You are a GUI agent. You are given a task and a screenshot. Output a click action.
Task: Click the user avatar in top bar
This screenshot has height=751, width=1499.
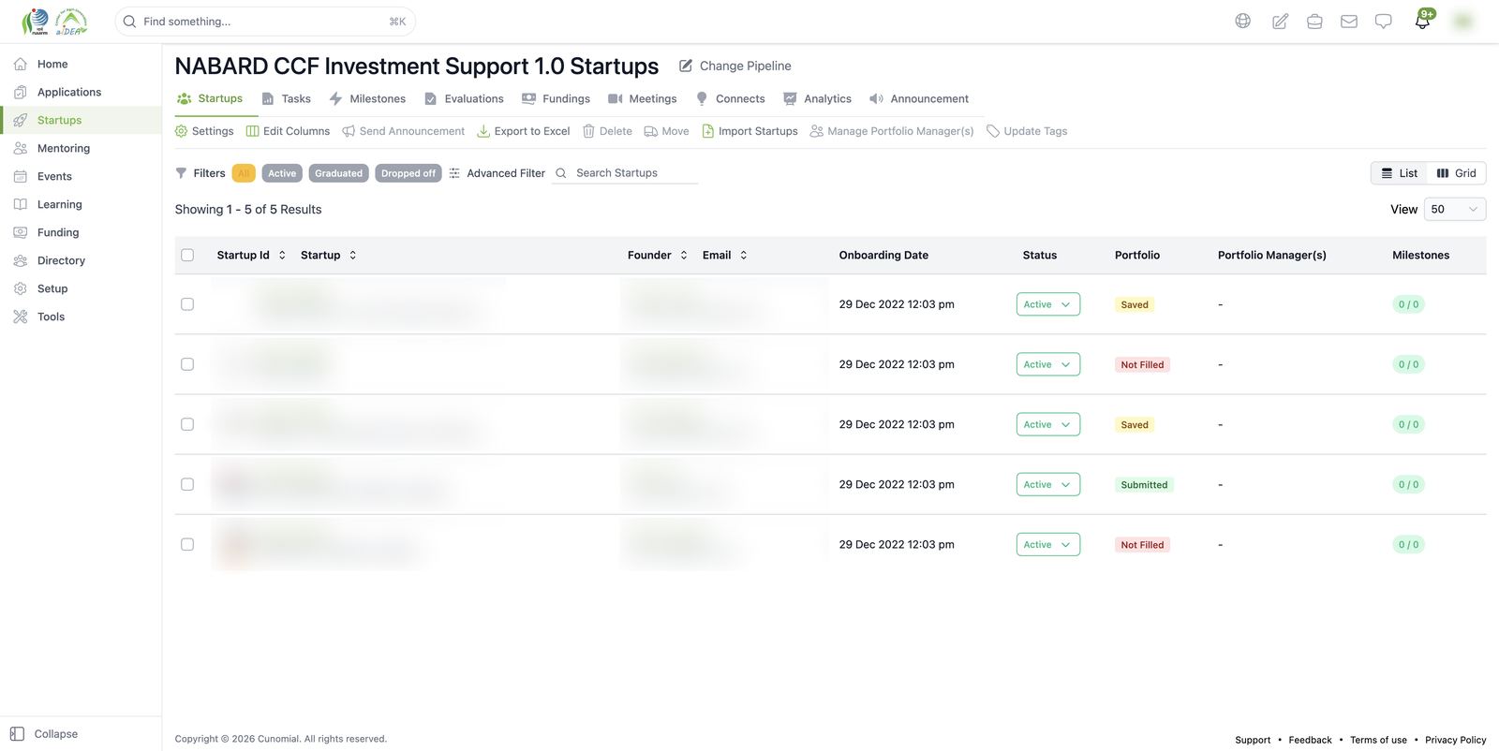[1462, 21]
